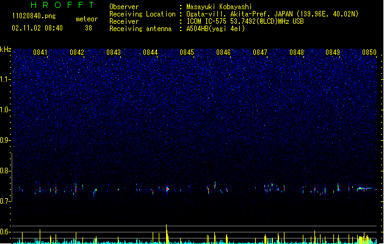Click the 0843 time marker
Image resolution: width=384 pixels, height=244 pixels.
point(114,52)
